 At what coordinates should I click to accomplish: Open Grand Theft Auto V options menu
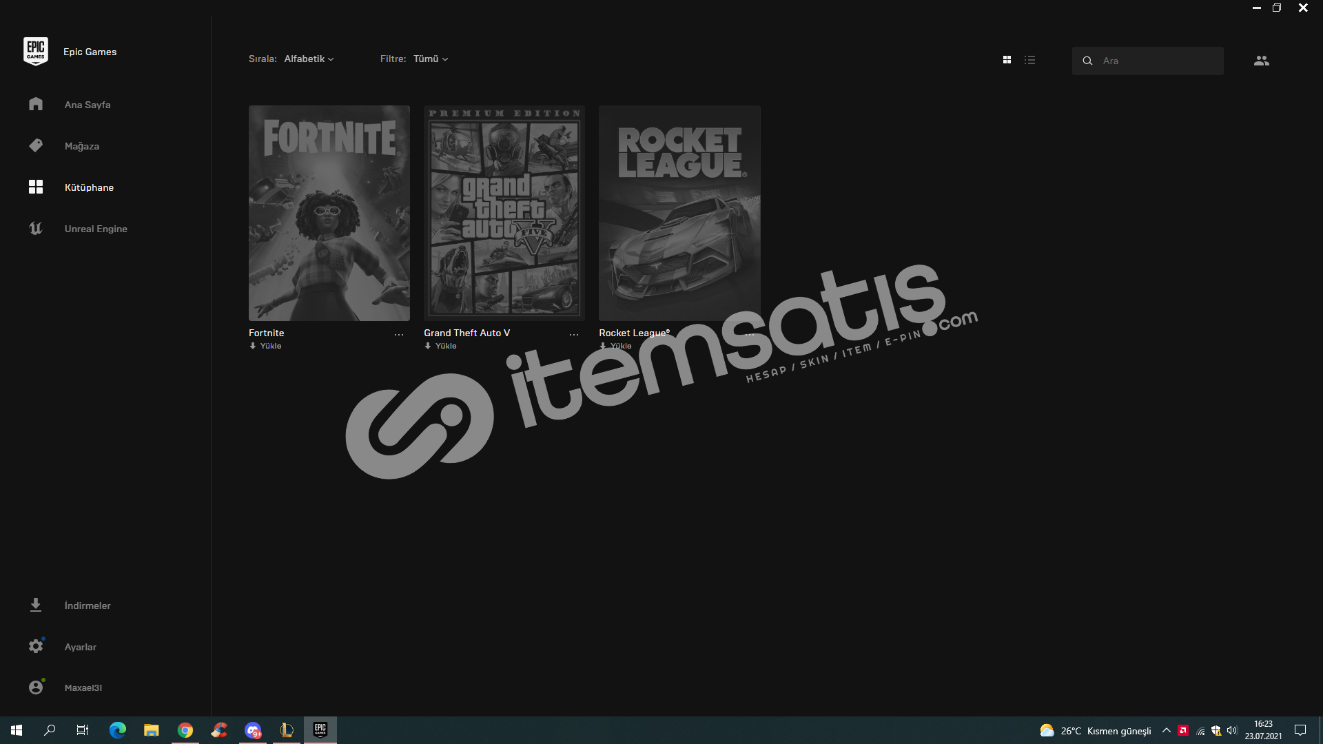pyautogui.click(x=574, y=334)
